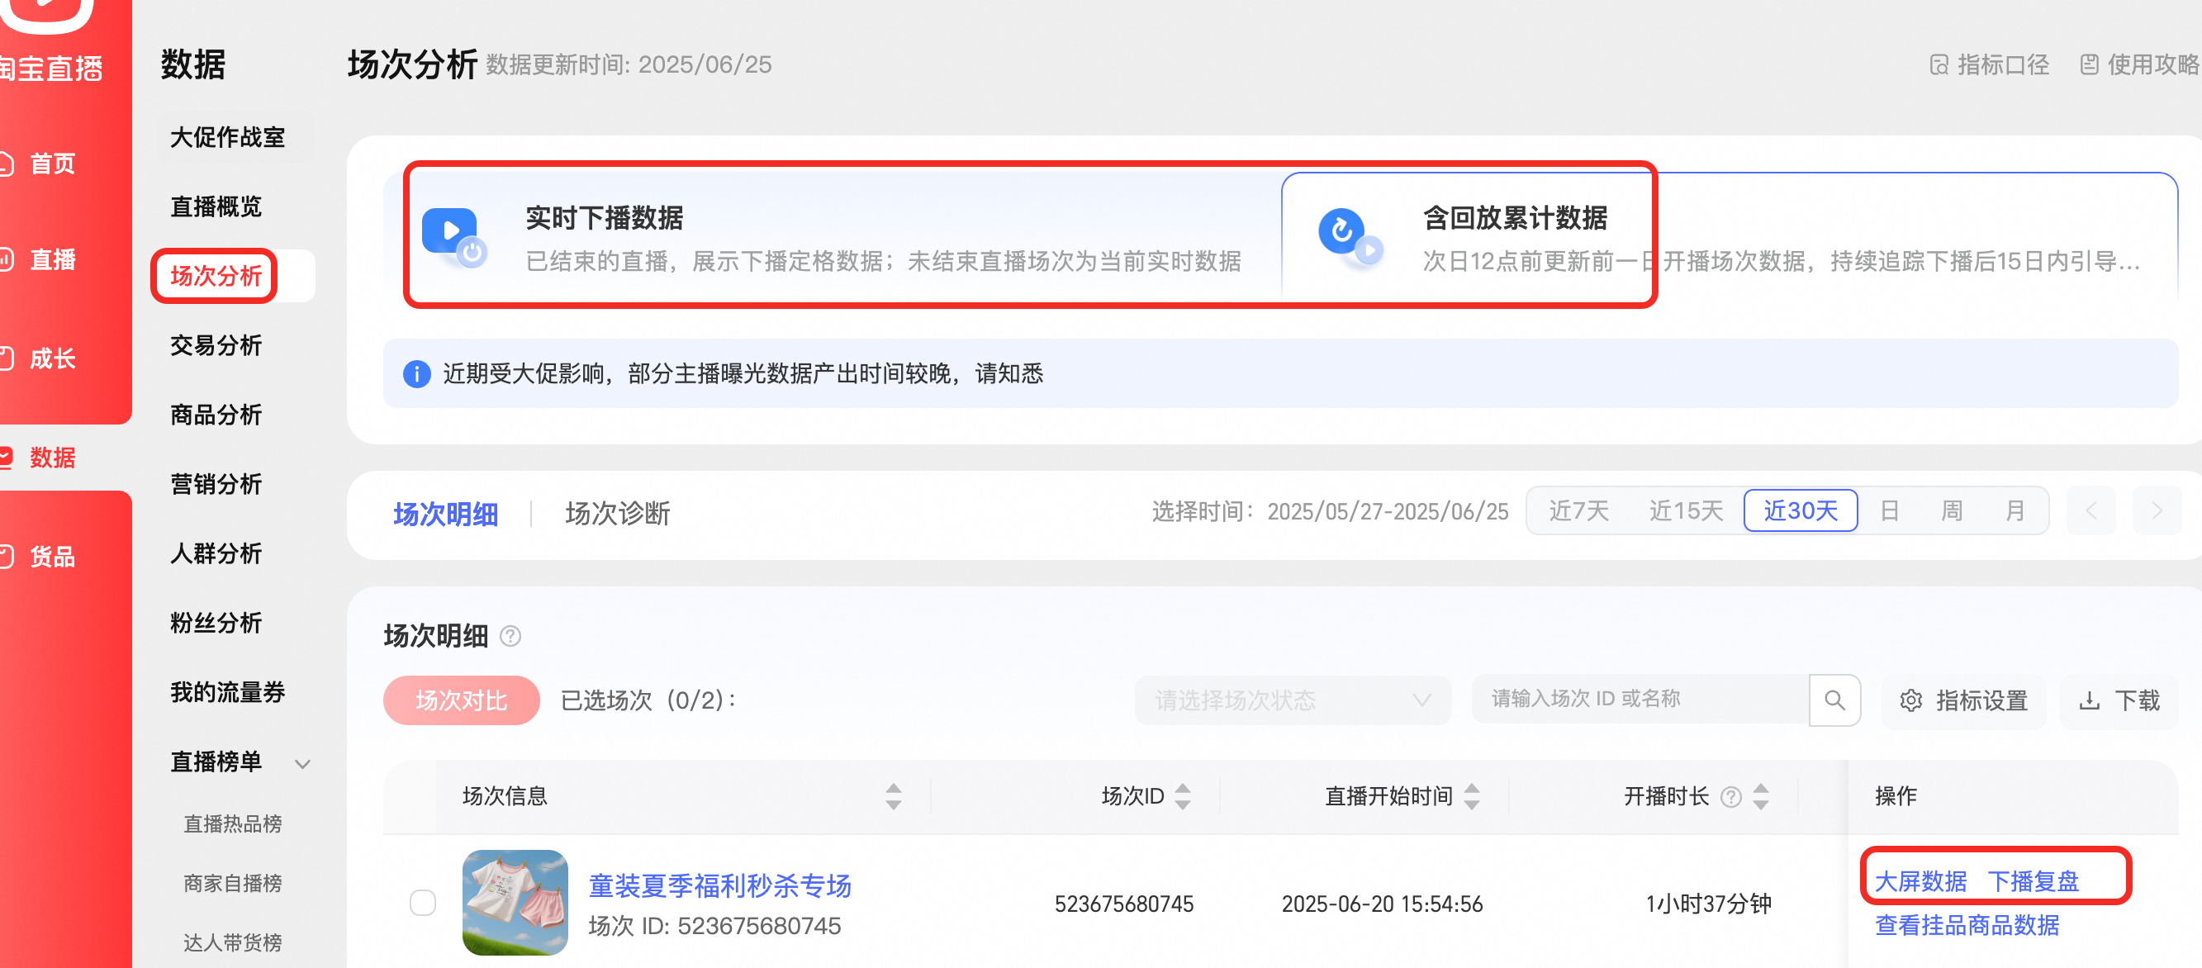Image resolution: width=2202 pixels, height=968 pixels.
Task: Open 交易分析 in the data menu
Action: click(216, 344)
